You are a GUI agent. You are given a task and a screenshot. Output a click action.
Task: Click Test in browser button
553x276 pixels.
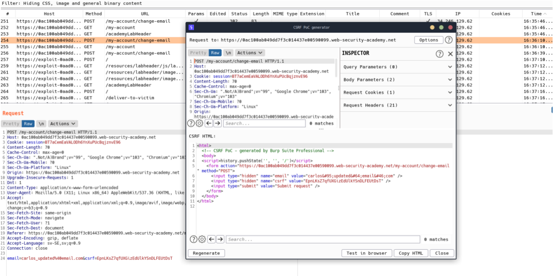click(367, 253)
